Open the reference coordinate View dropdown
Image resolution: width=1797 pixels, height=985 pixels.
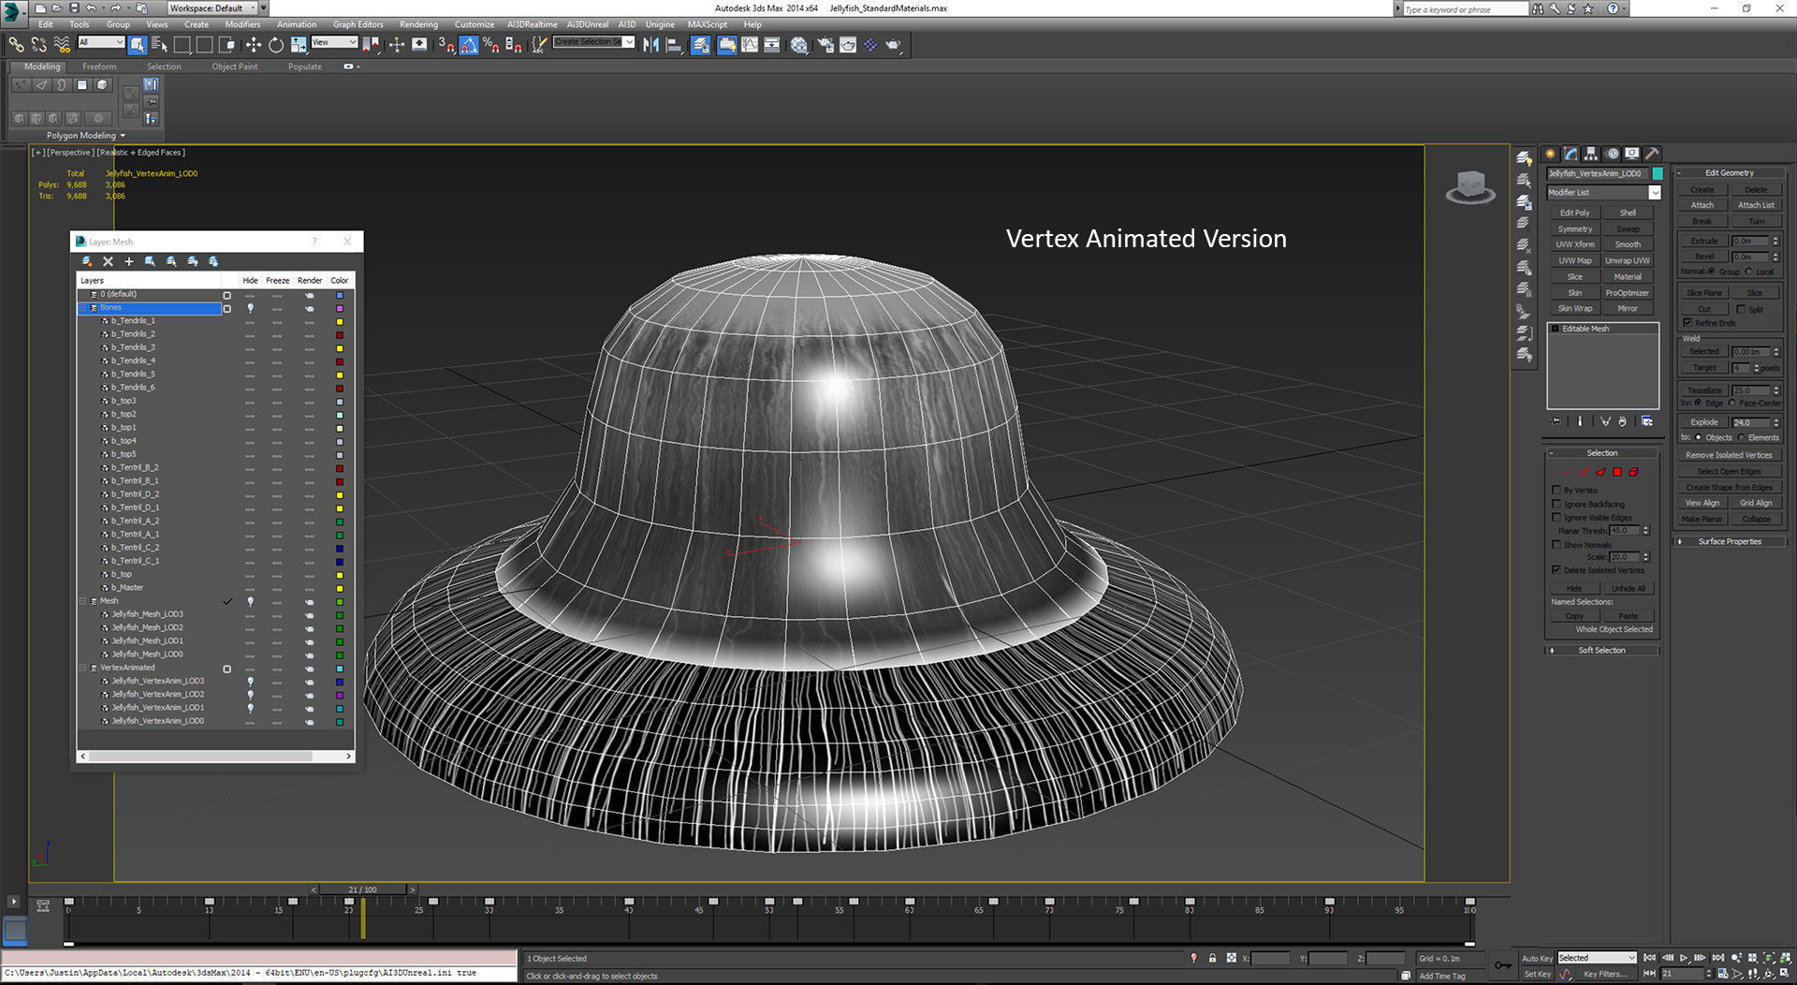(x=334, y=42)
